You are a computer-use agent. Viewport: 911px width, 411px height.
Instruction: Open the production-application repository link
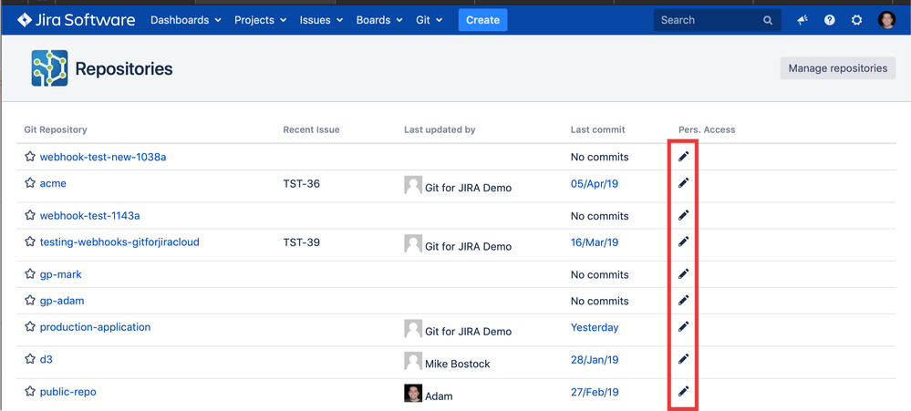95,327
